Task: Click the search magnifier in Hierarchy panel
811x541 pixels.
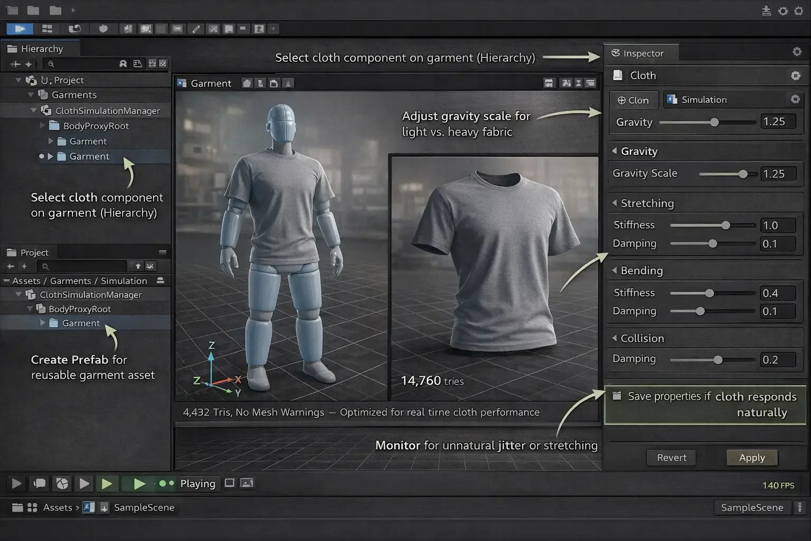Action: coord(50,64)
